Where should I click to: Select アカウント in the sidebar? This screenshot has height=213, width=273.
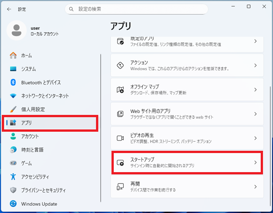click(x=30, y=136)
